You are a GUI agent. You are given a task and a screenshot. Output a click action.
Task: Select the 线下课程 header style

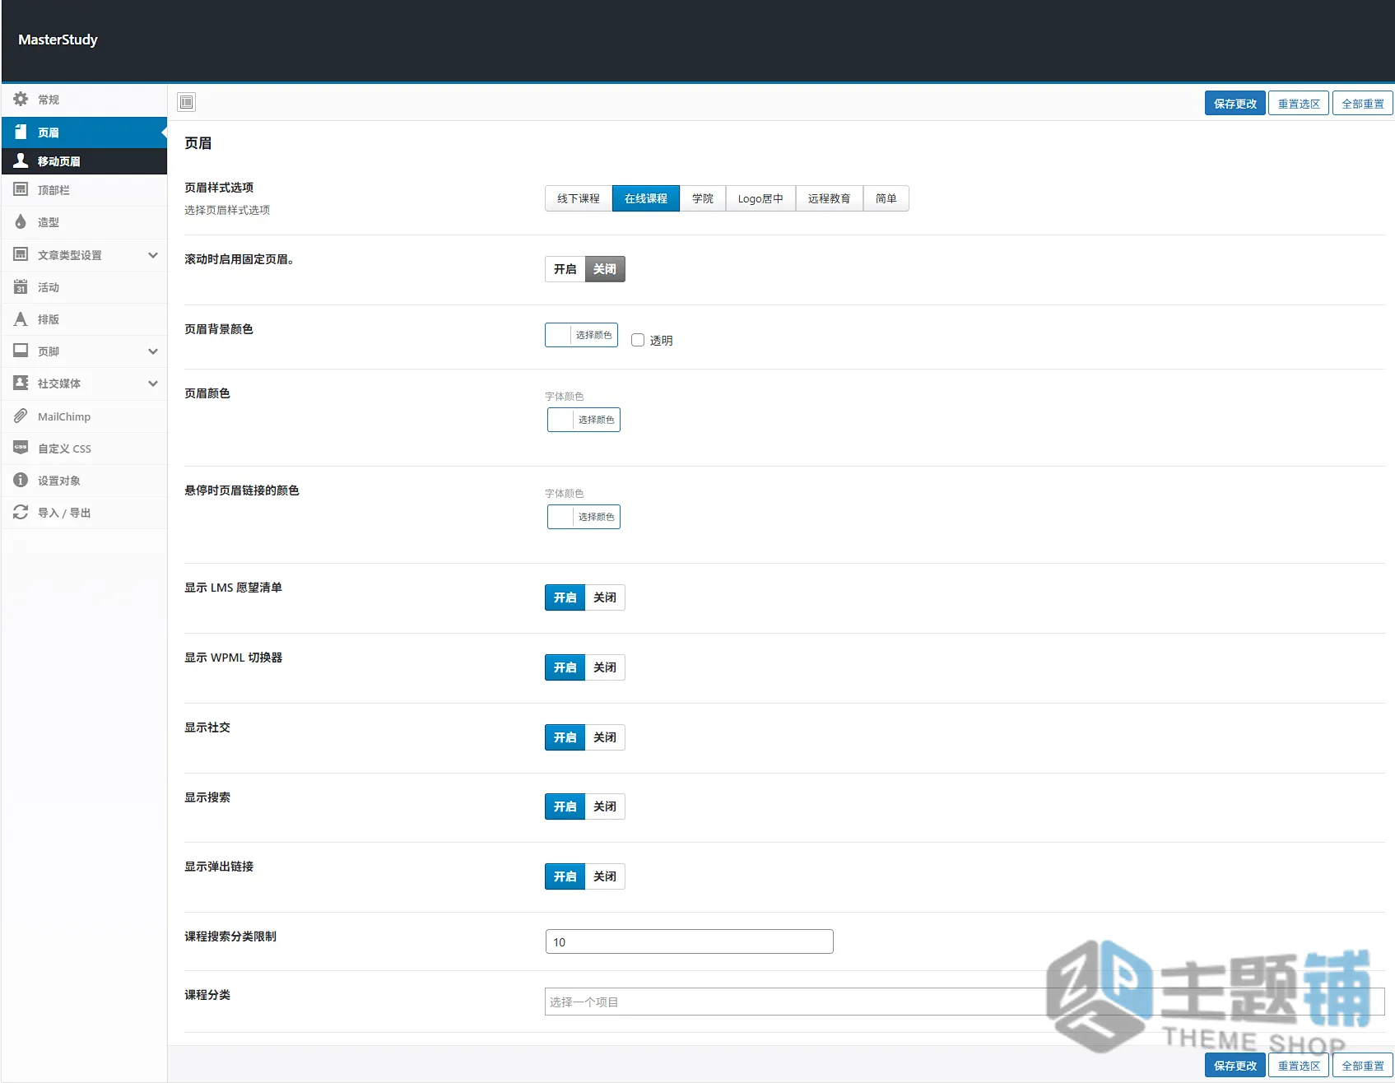click(x=579, y=198)
